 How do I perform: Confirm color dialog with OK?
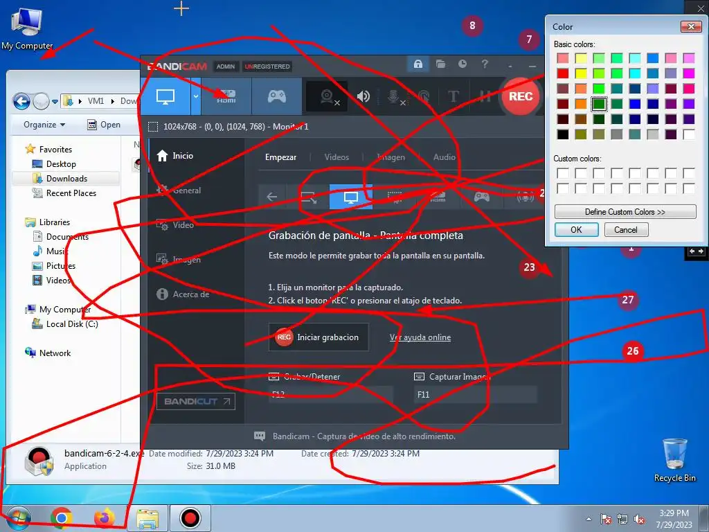click(x=577, y=230)
